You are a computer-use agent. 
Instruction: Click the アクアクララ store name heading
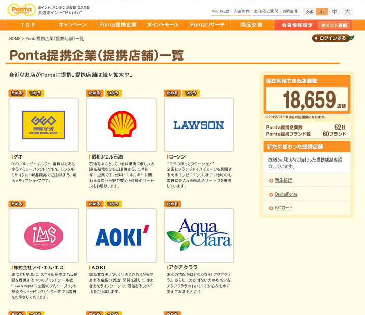(183, 267)
